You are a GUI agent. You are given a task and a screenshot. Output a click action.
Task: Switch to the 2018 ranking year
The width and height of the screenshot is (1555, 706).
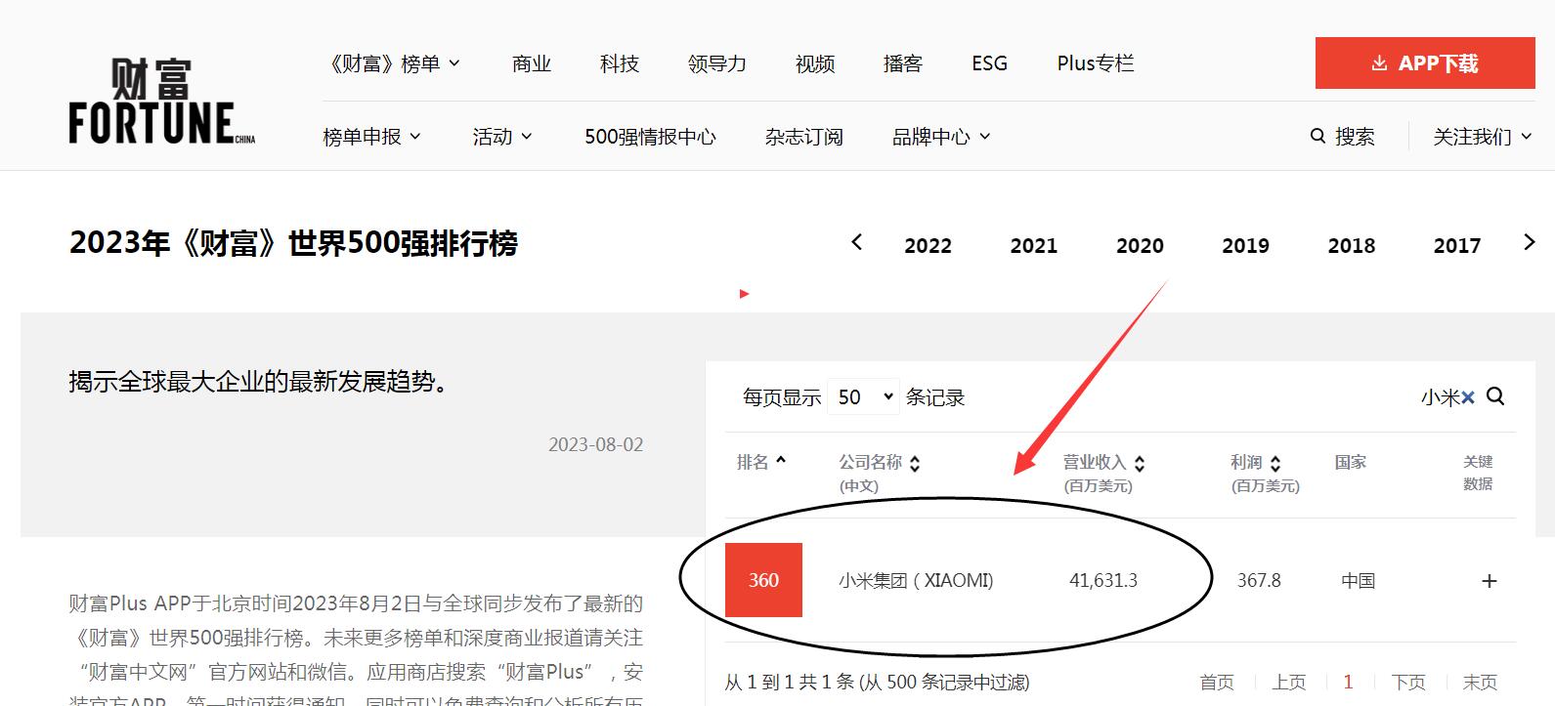[1351, 246]
